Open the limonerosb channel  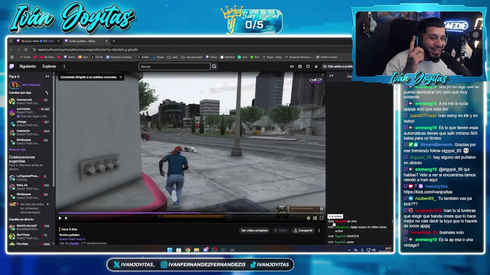tap(30, 101)
